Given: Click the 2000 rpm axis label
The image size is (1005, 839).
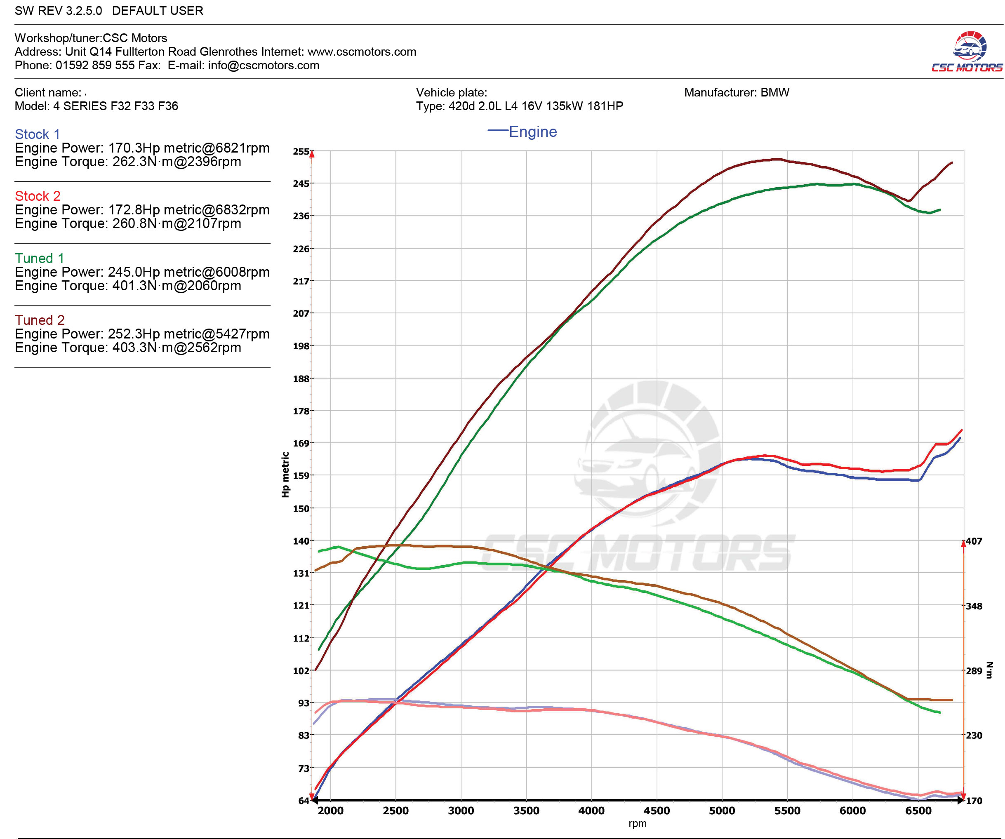Looking at the screenshot, I should (x=331, y=810).
